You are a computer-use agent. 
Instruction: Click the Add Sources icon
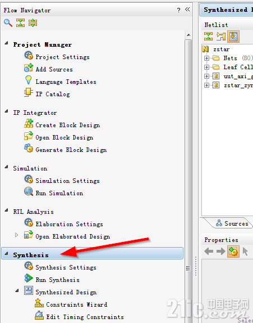(29, 68)
